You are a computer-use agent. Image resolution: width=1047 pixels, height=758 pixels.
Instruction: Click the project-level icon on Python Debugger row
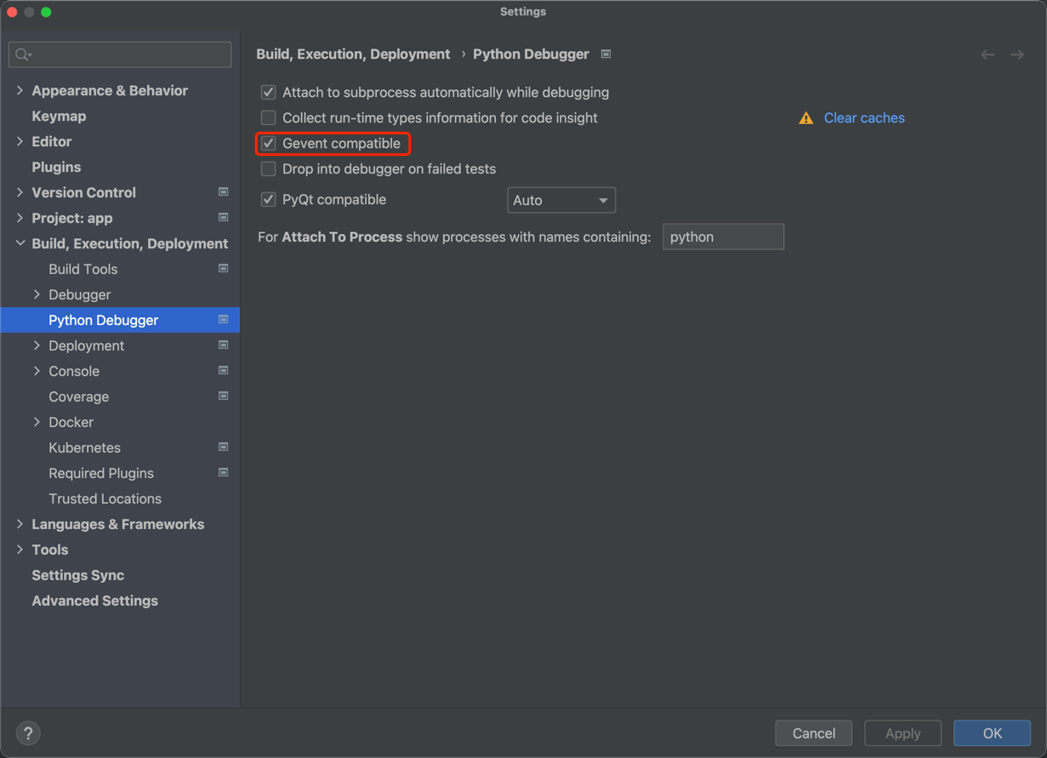pyautogui.click(x=223, y=320)
